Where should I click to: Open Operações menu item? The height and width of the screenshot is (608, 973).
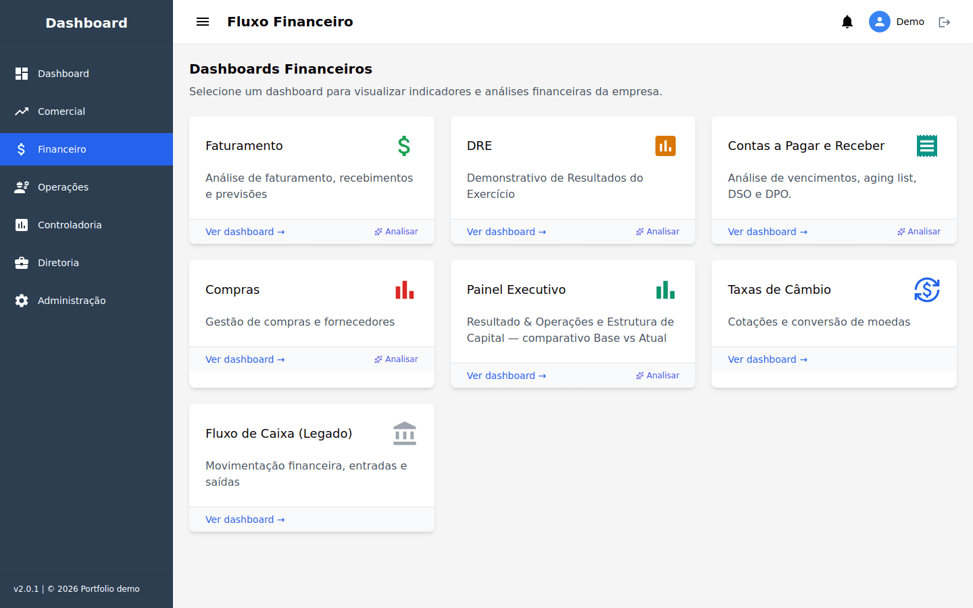(x=86, y=187)
